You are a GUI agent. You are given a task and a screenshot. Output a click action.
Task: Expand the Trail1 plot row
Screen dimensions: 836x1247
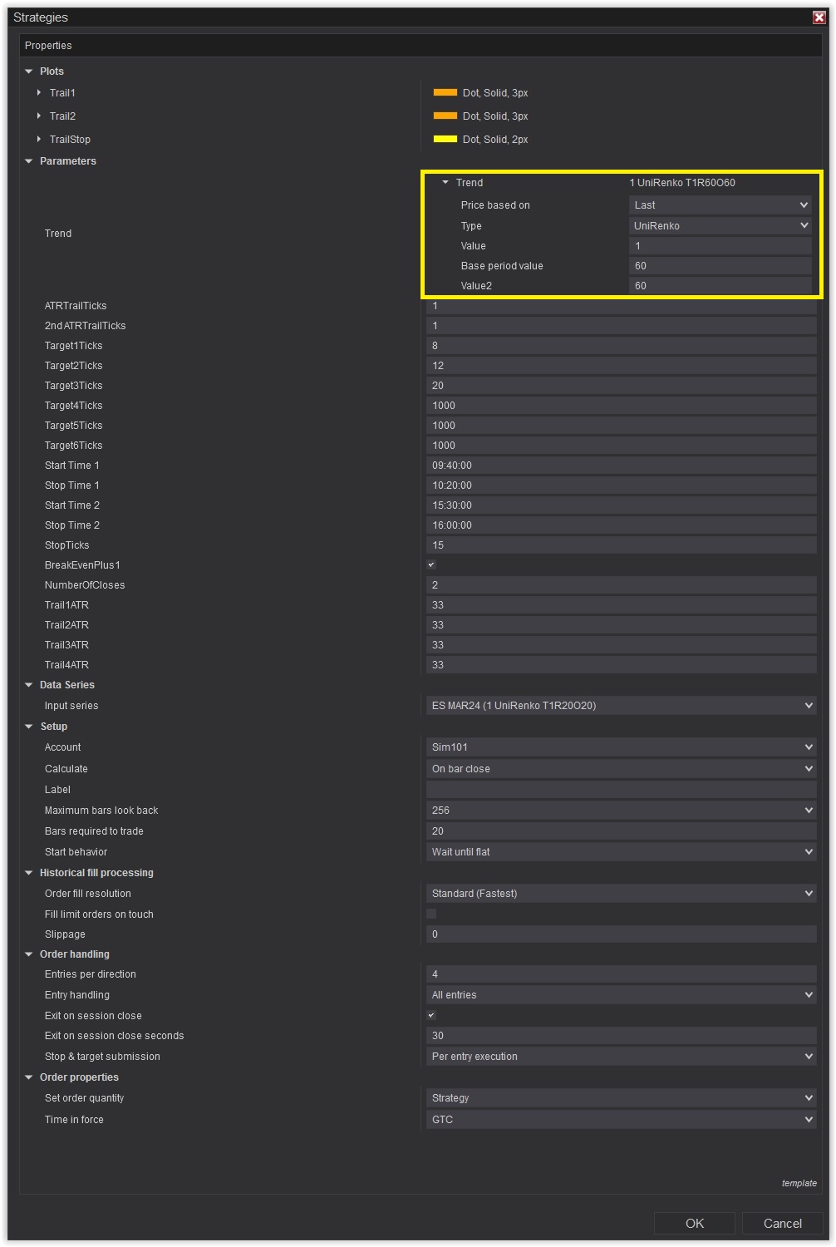39,93
